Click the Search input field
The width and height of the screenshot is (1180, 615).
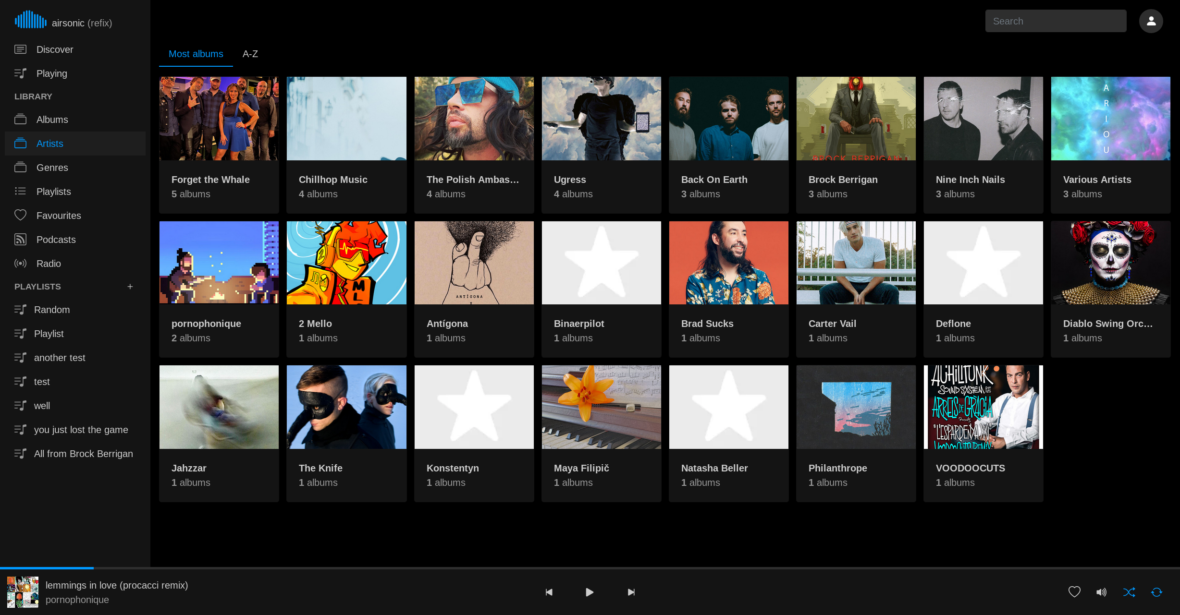pyautogui.click(x=1056, y=21)
